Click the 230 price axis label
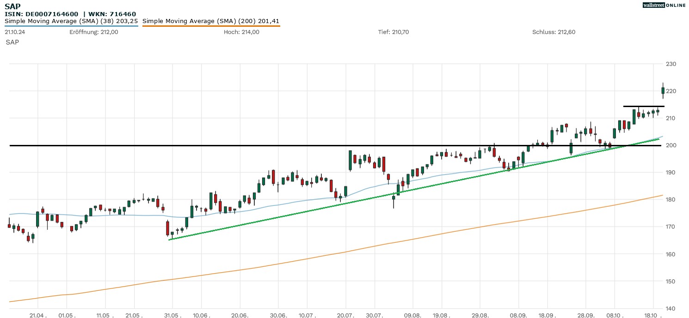The width and height of the screenshot is (689, 318). coord(671,64)
